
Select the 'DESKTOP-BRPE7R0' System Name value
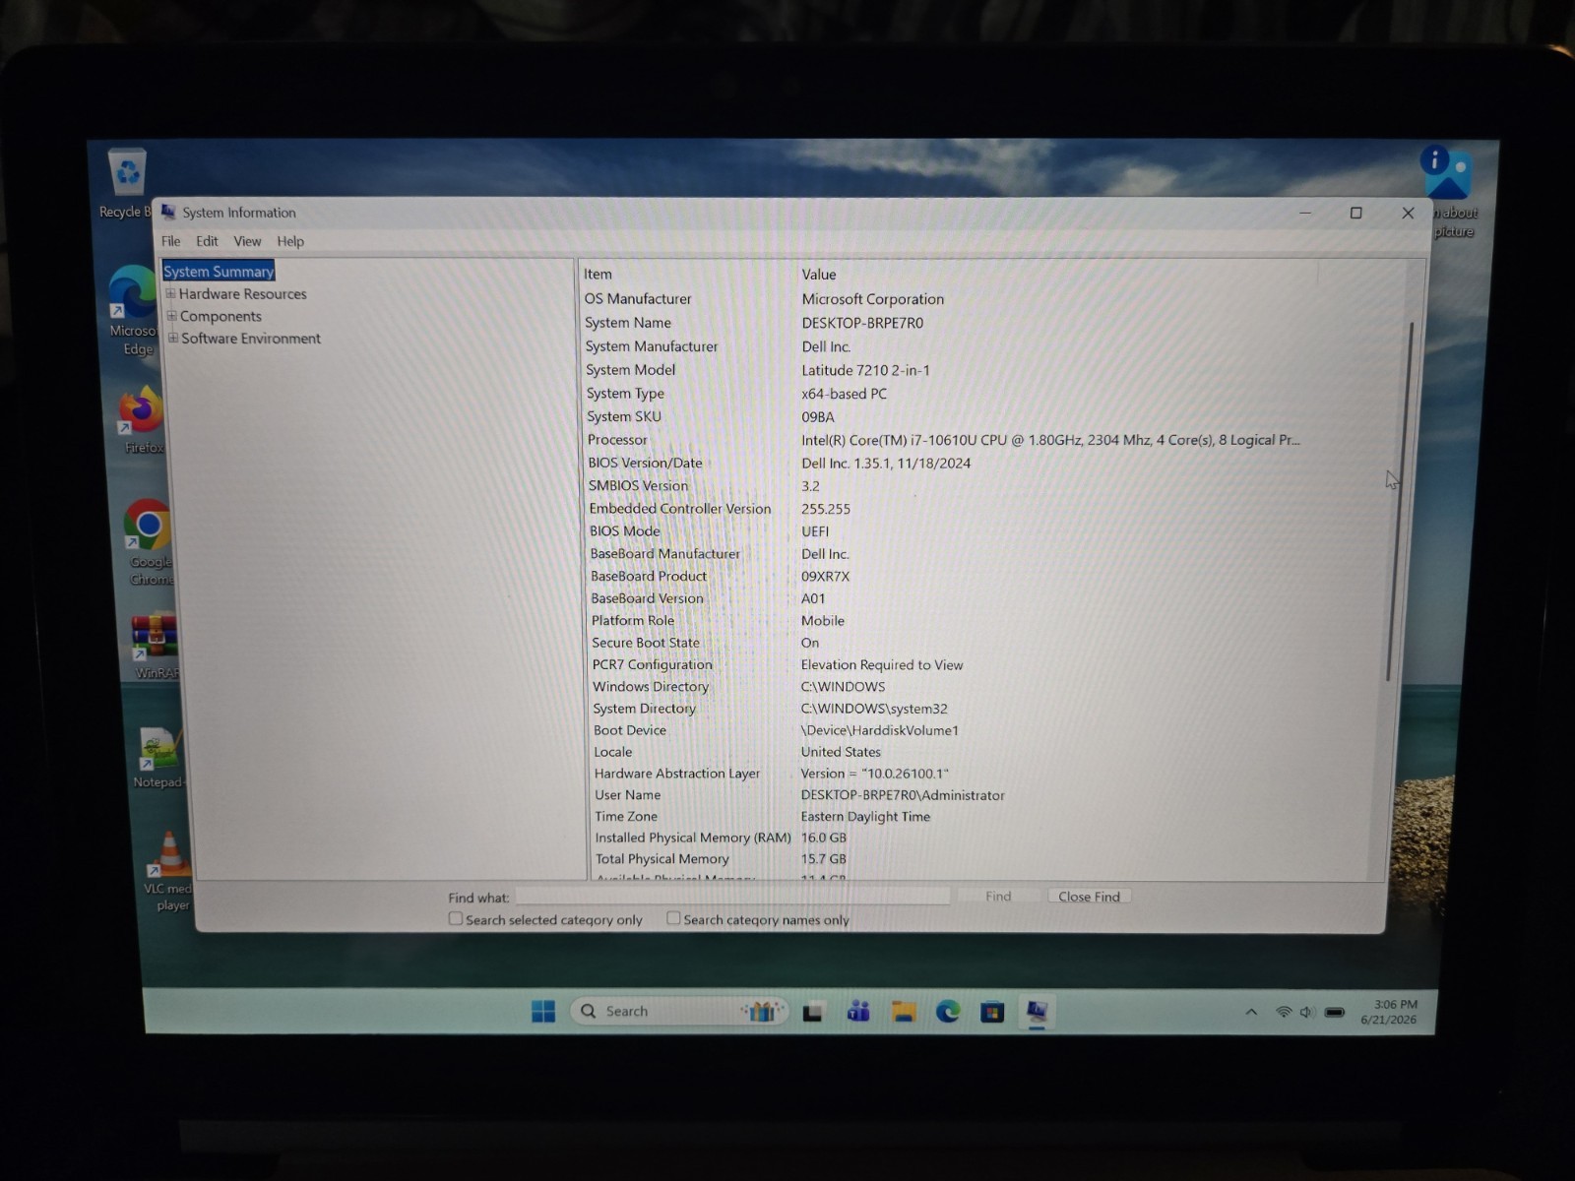click(862, 323)
